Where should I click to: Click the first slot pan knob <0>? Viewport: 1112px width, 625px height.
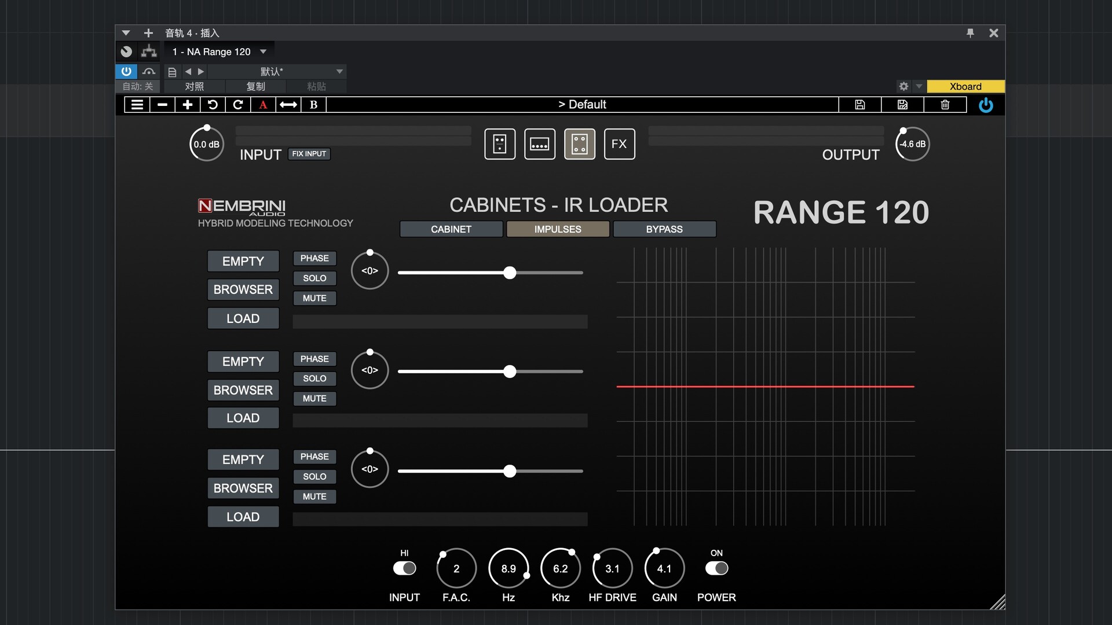coord(370,270)
